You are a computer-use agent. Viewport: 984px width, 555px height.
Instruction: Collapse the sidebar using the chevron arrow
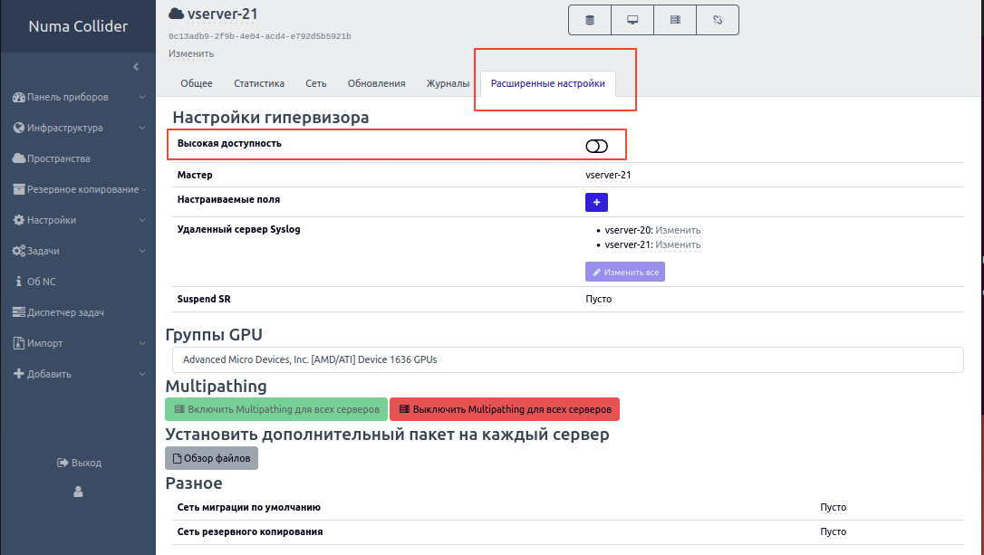pos(136,66)
